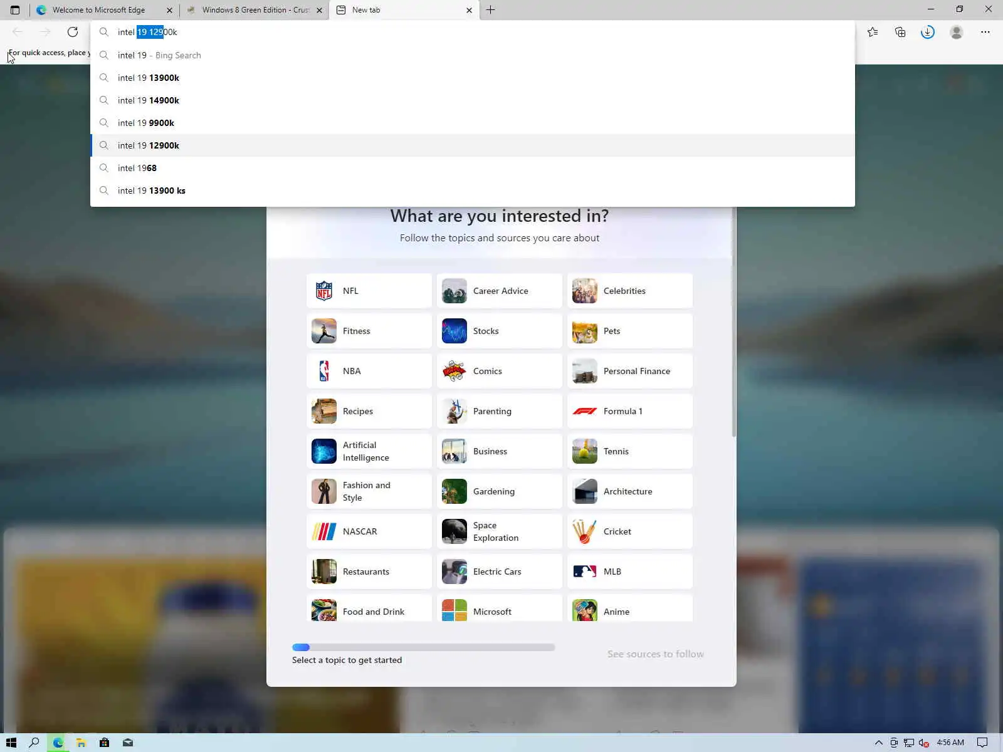The height and width of the screenshot is (752, 1003).
Task: Click the Fashion and Style topic card
Action: tap(369, 491)
